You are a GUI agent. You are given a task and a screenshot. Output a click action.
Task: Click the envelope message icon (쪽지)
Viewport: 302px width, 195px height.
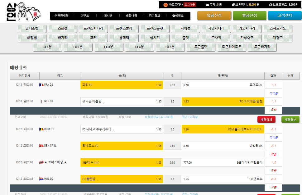pyautogui.click(x=208, y=5)
